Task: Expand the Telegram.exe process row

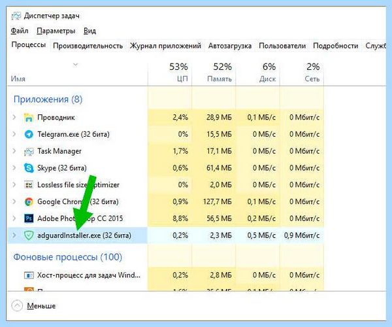Action: point(14,134)
